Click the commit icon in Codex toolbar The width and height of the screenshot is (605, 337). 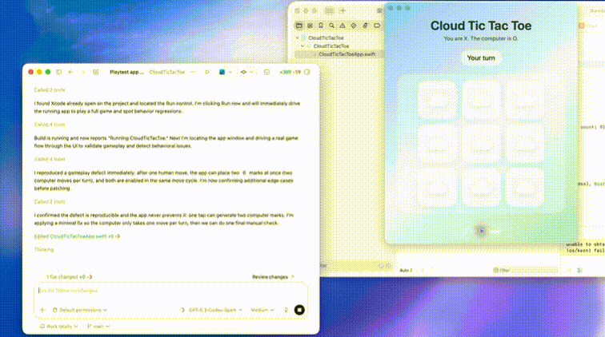click(243, 72)
